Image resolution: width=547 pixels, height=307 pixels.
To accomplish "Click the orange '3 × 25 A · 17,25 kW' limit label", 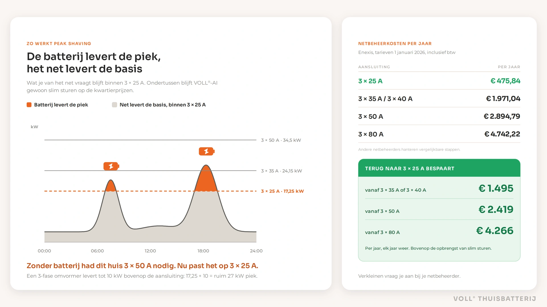I will (282, 191).
